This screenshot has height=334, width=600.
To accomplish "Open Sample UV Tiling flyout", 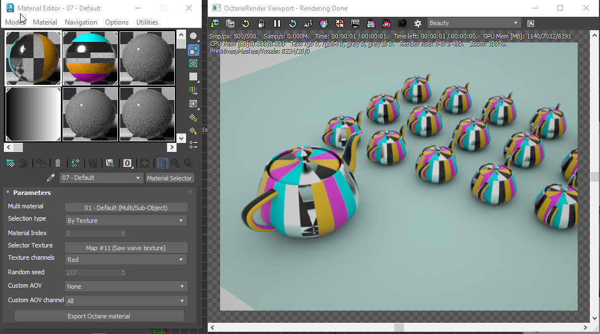I will click(194, 77).
